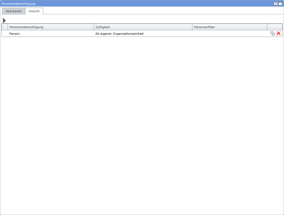Sort by Gültigkeit column header

pyautogui.click(x=143, y=27)
